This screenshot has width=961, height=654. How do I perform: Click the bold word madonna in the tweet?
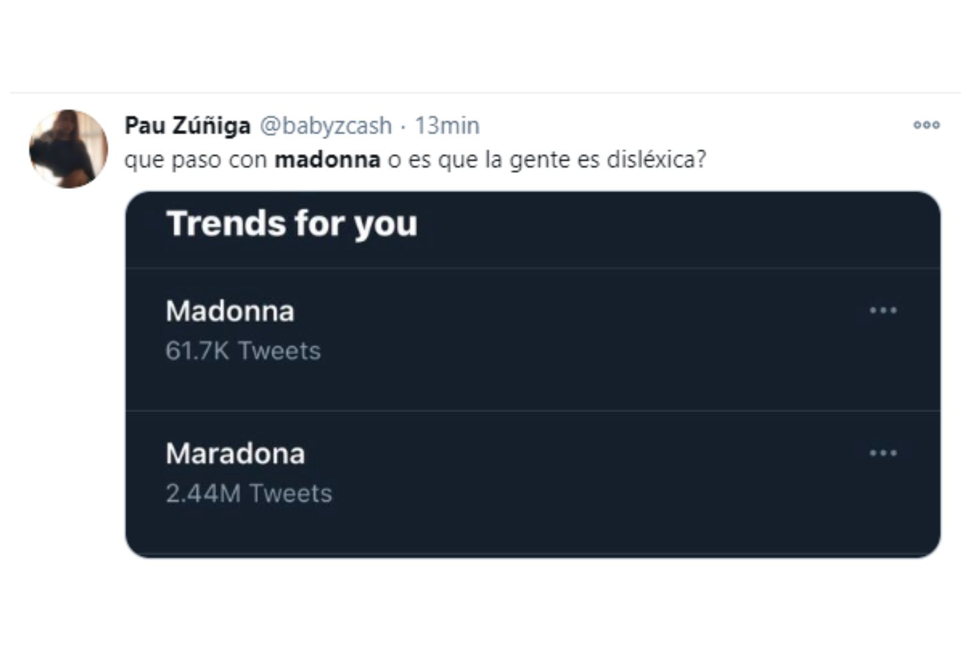327,159
